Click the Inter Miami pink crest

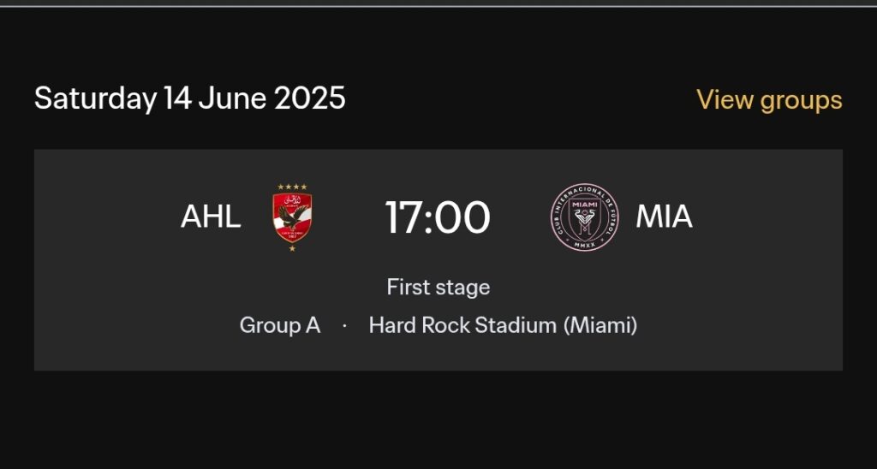(x=583, y=217)
